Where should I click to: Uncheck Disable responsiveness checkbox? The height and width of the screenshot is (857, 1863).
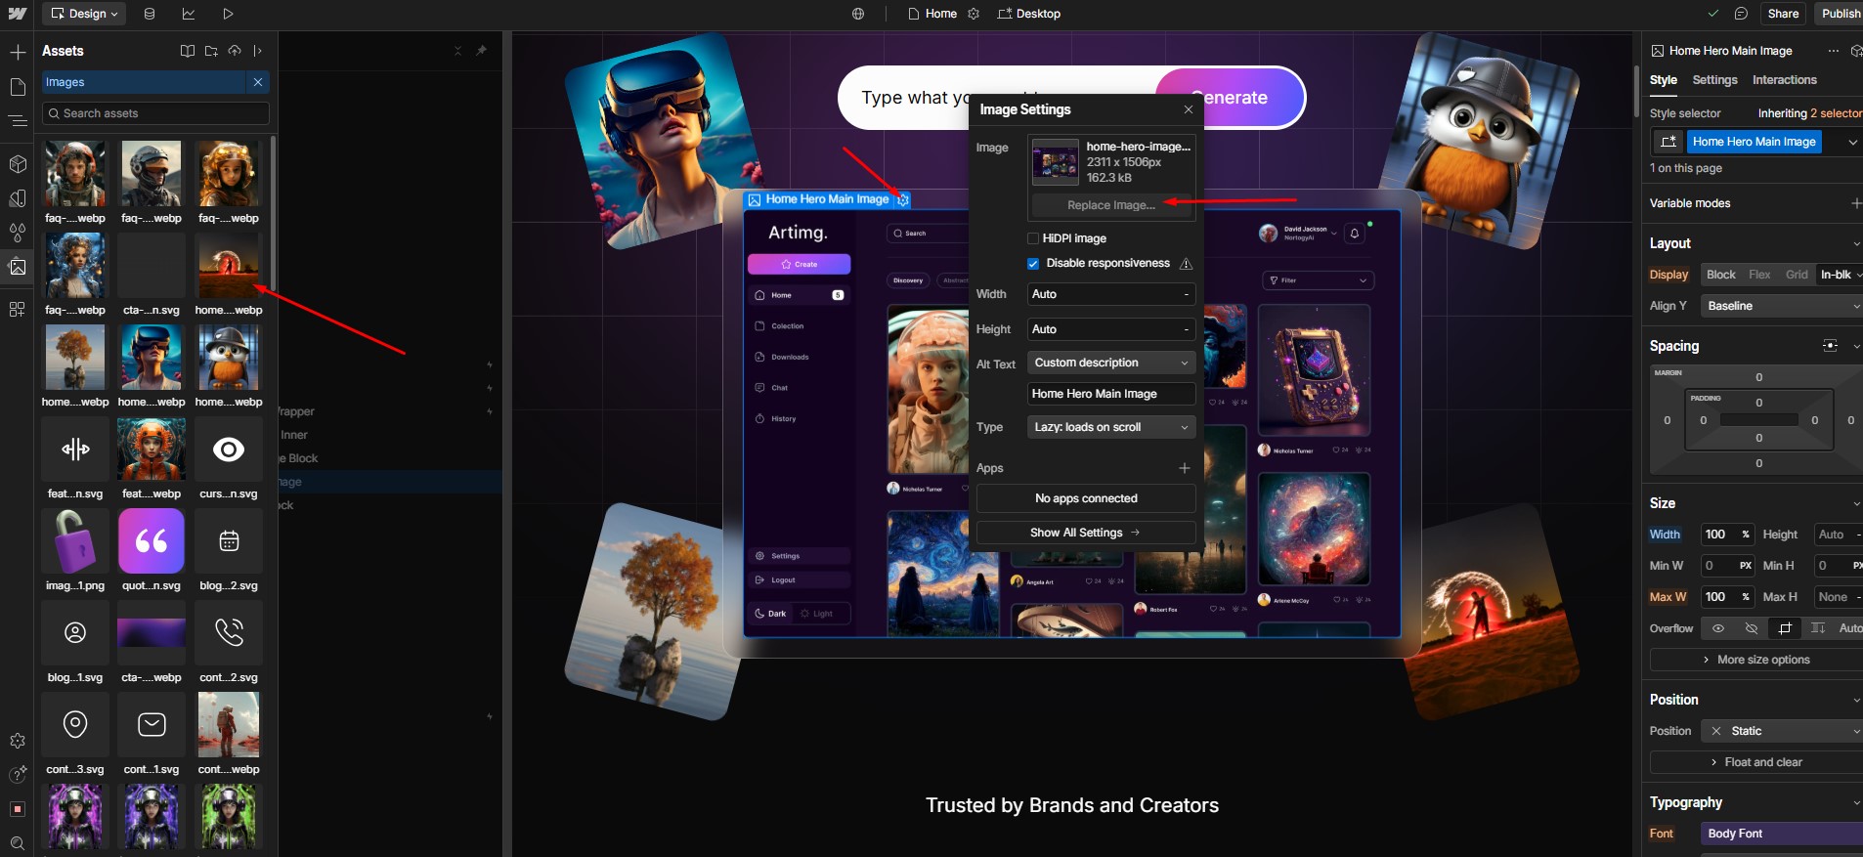pyautogui.click(x=1033, y=264)
